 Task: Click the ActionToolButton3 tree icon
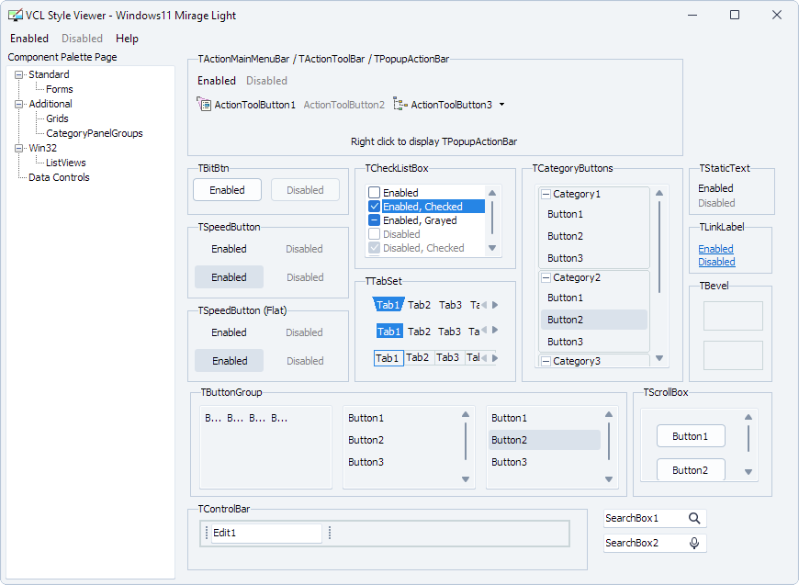point(400,105)
